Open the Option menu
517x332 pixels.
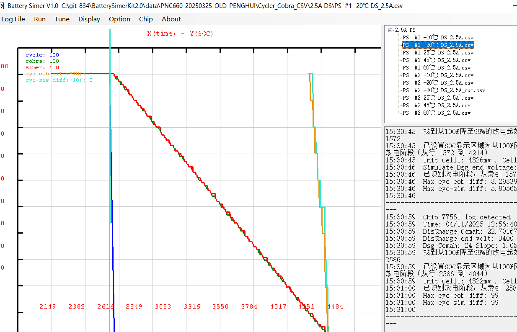click(119, 19)
